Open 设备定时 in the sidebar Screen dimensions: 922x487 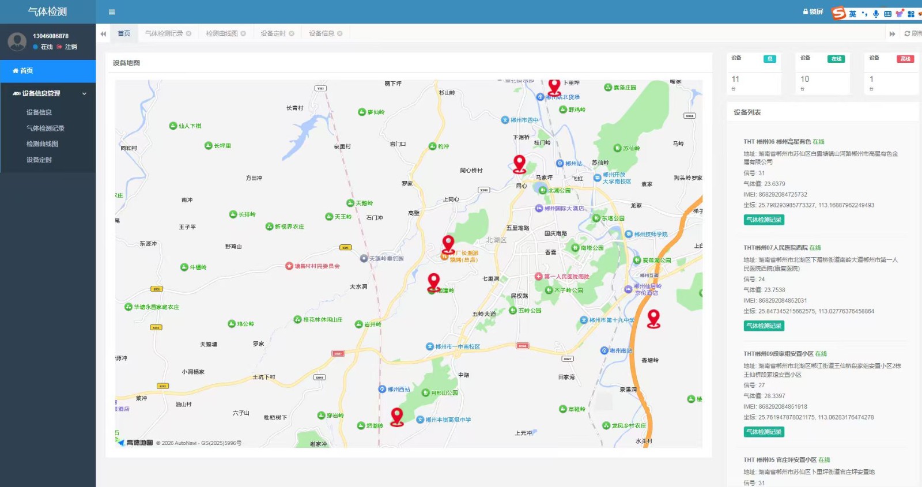pyautogui.click(x=39, y=160)
